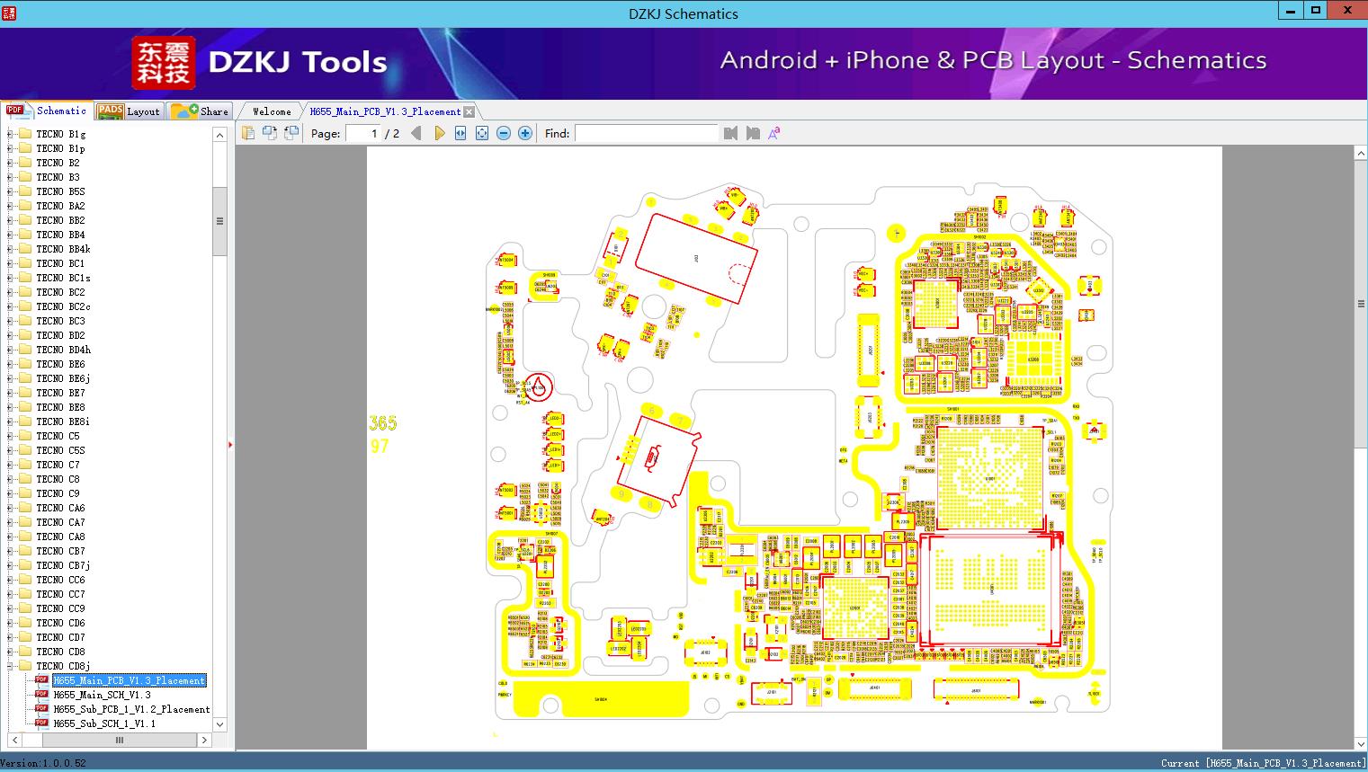The image size is (1368, 772).
Task: Click the DZKJ red logo in banner
Action: [163, 63]
